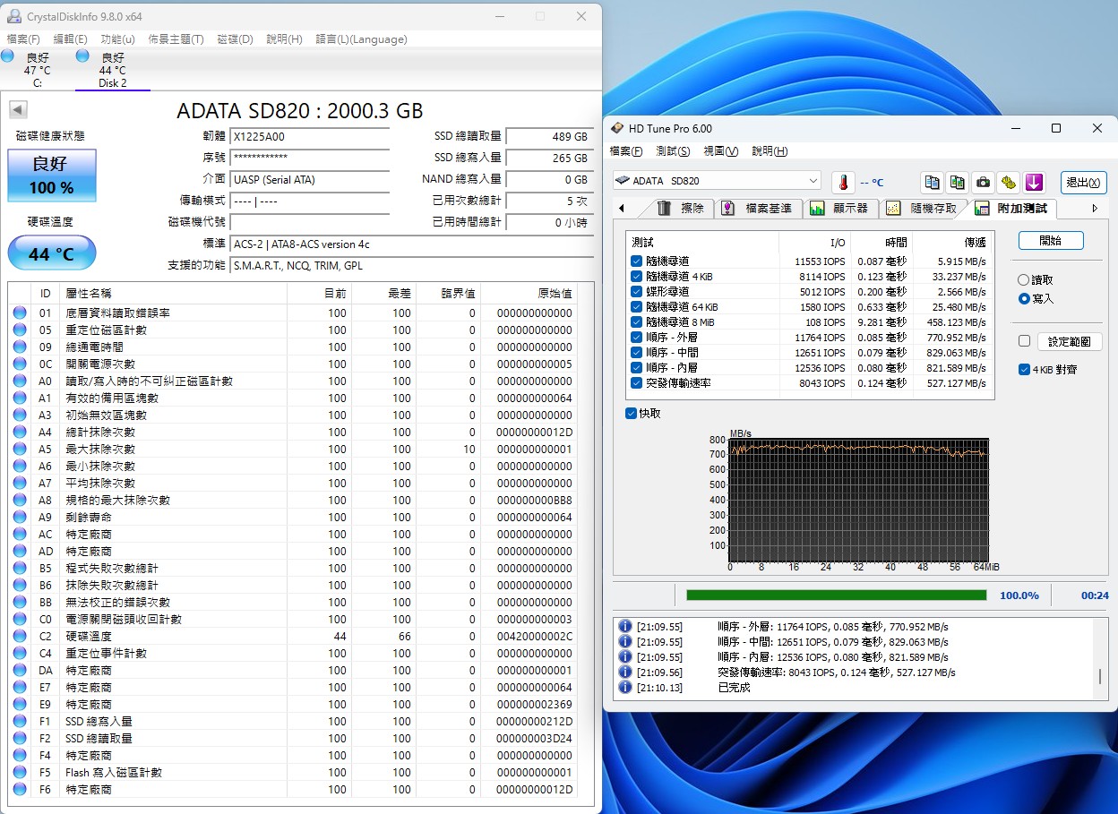Switch to the 顯示器 tab

pyautogui.click(x=840, y=209)
